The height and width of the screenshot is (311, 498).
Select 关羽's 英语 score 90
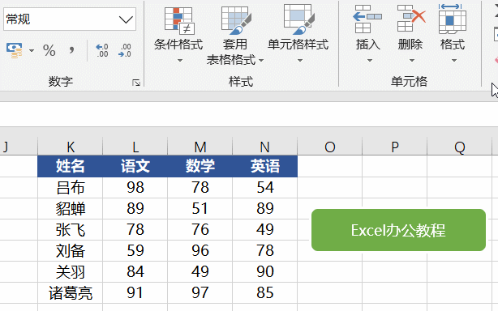click(x=265, y=271)
